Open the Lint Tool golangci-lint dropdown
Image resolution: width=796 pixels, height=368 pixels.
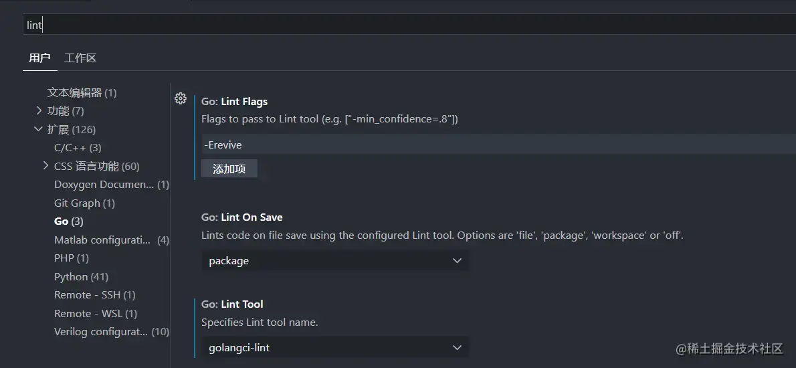click(x=334, y=347)
